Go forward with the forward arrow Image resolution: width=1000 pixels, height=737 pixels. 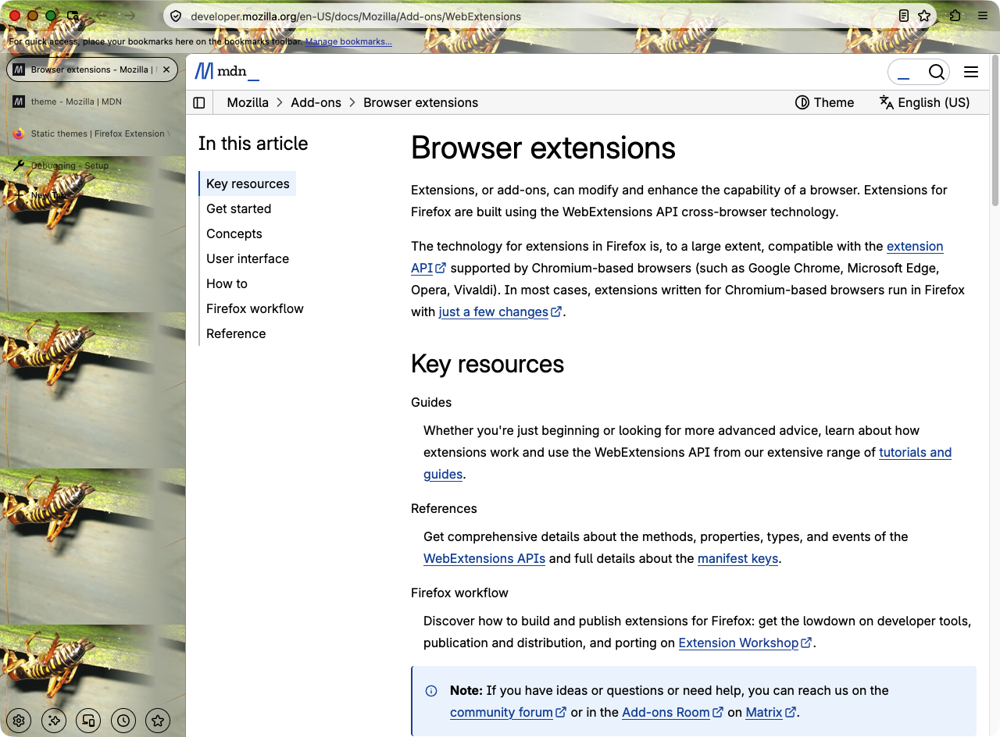pyautogui.click(x=130, y=16)
